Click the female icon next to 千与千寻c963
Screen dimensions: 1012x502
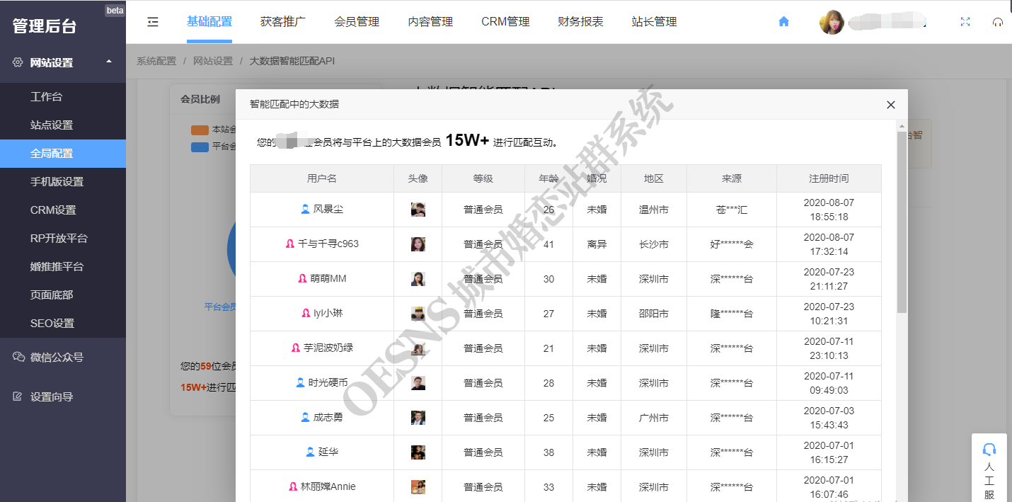pyautogui.click(x=289, y=244)
